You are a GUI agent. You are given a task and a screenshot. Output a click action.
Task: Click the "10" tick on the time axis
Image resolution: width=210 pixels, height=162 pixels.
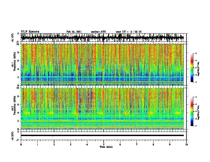(186, 145)
